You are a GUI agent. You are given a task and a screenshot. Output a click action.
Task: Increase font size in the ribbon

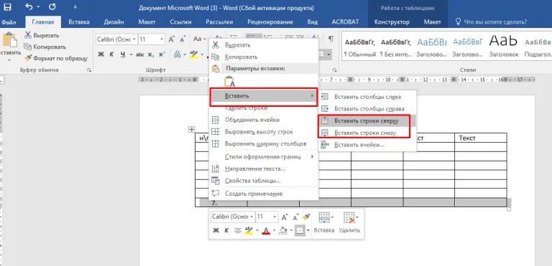172,39
